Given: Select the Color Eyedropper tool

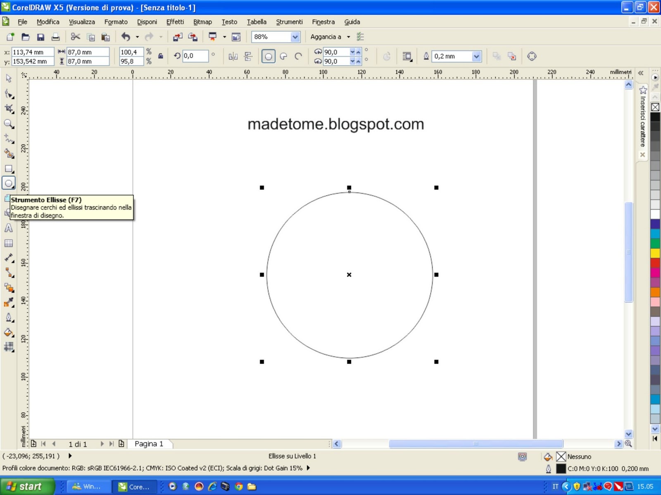Looking at the screenshot, I should (x=9, y=302).
